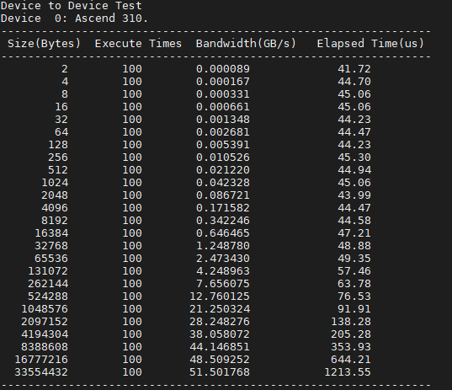
Task: Click the 'Device 0: Ascend 310.' line
Action: (x=74, y=19)
